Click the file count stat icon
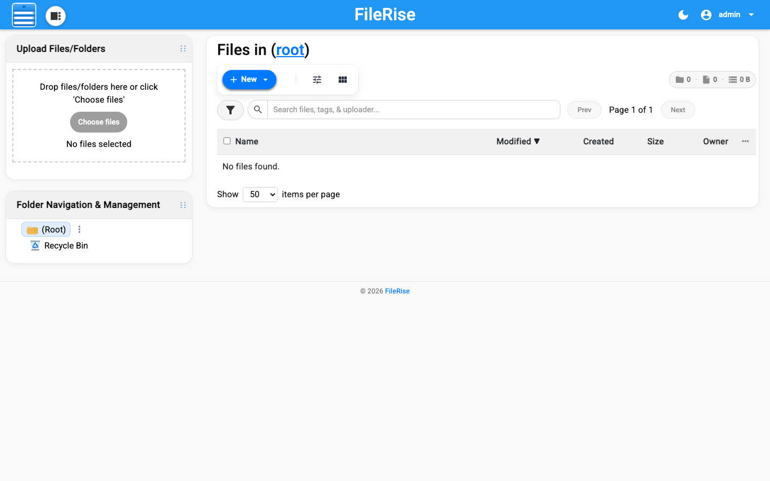 point(706,80)
